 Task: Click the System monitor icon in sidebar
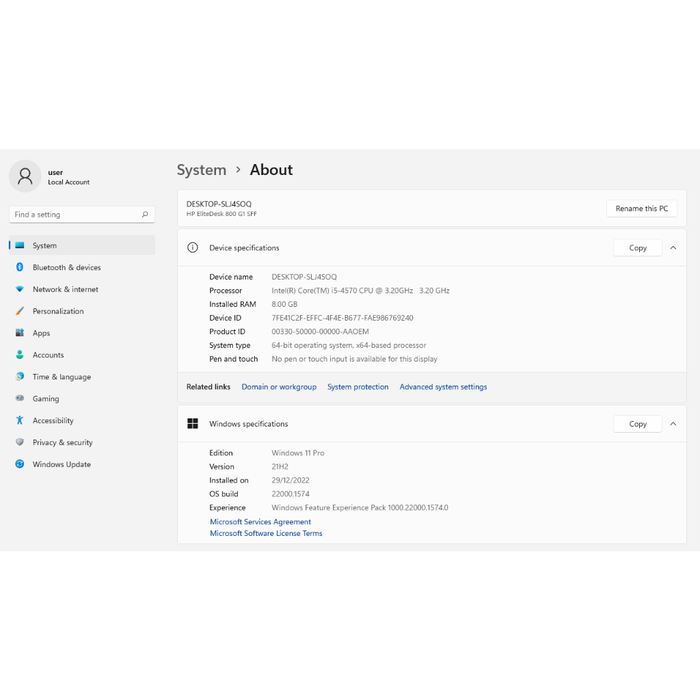click(x=20, y=245)
